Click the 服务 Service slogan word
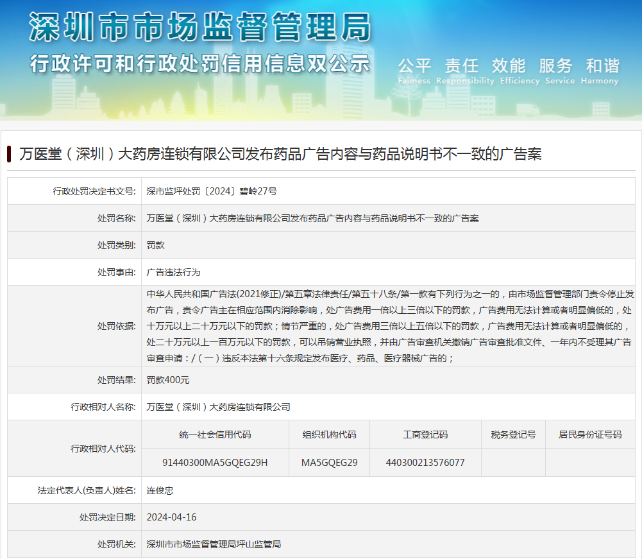 (x=560, y=71)
